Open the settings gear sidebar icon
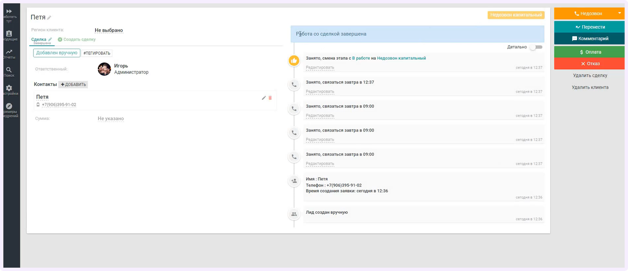The height and width of the screenshot is (271, 628). coord(9,88)
